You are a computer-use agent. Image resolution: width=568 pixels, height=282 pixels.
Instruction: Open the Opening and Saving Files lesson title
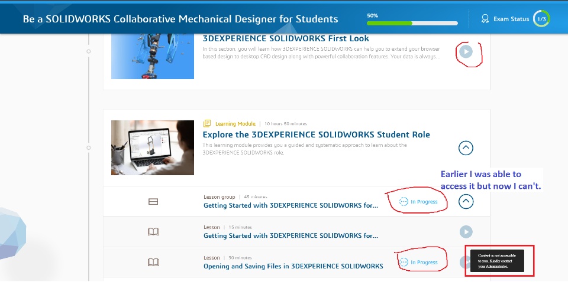coord(293,266)
